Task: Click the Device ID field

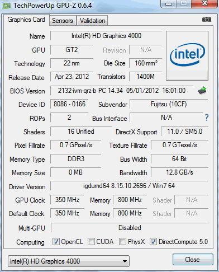Action: pyautogui.click(x=69, y=104)
